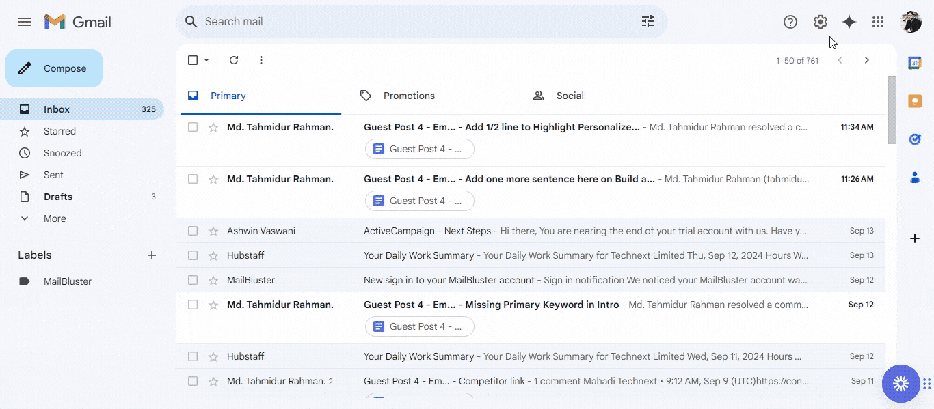Open the more options three-dot menu
Viewport: 934px width, 409px height.
261,60
